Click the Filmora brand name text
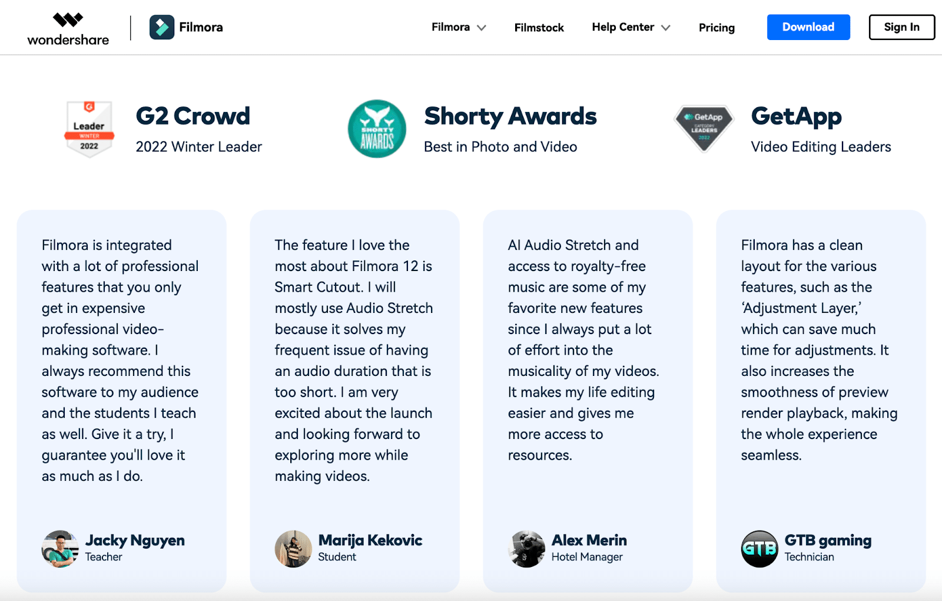 coord(201,27)
